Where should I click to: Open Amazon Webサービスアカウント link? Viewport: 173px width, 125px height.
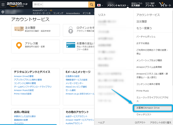point(80,120)
